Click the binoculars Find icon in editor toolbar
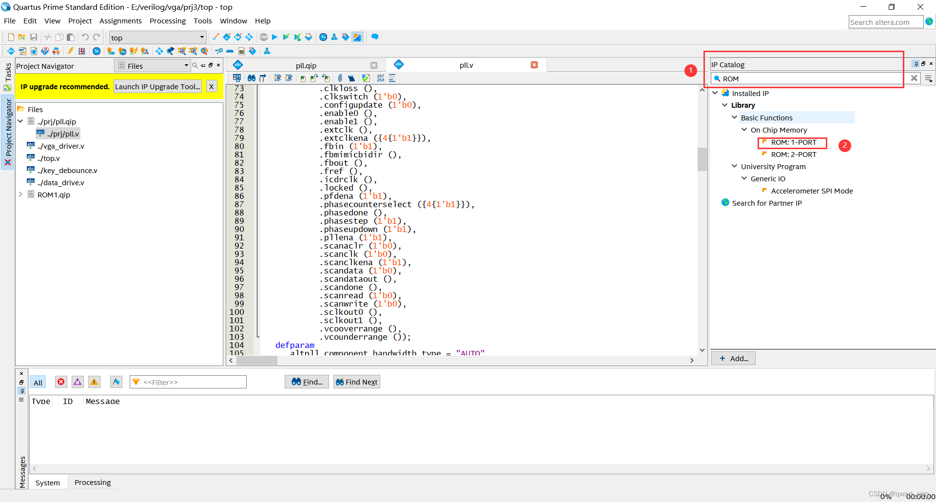936x502 pixels. point(252,78)
